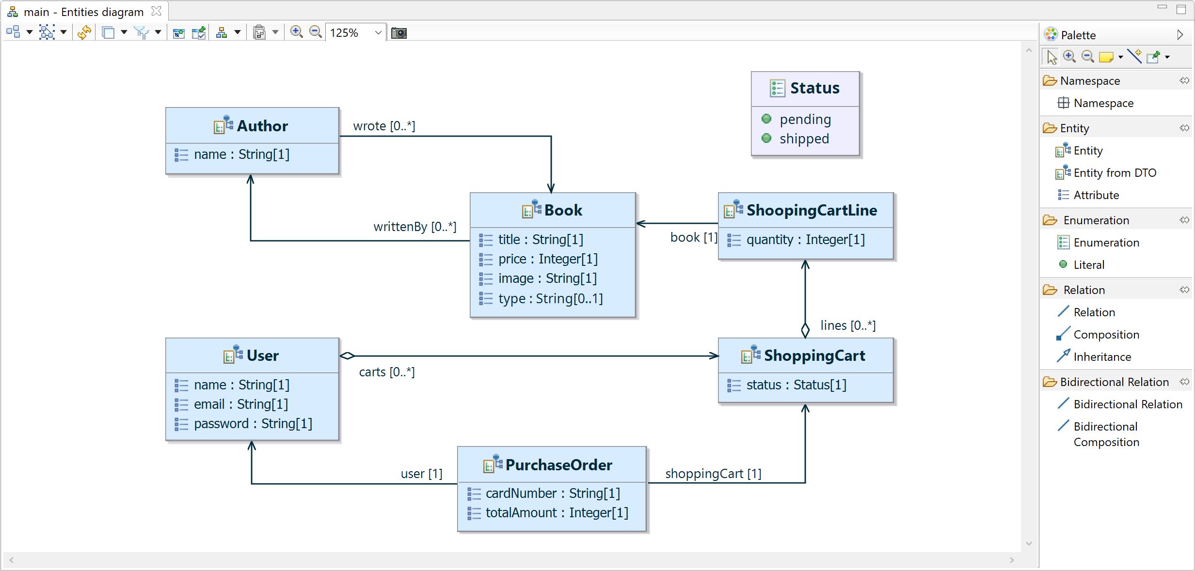Select the main - Entities diagram tab
Screen dimensions: 1195x571
tap(83, 12)
